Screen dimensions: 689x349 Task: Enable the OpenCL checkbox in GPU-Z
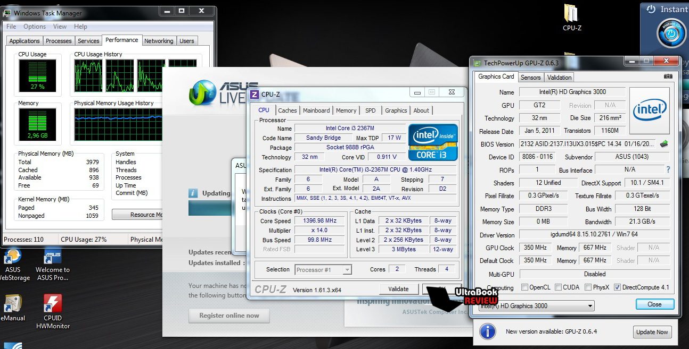[525, 287]
